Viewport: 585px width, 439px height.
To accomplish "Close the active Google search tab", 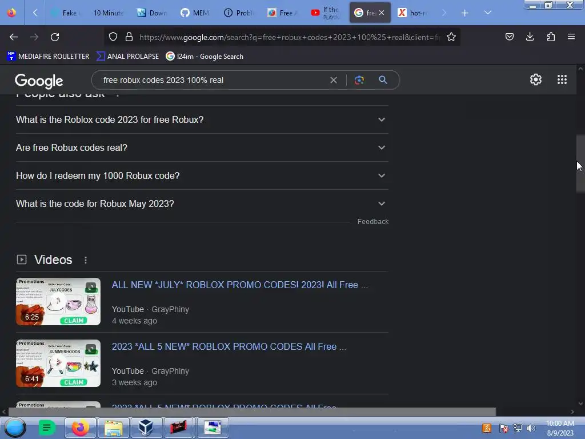I will [x=382, y=13].
